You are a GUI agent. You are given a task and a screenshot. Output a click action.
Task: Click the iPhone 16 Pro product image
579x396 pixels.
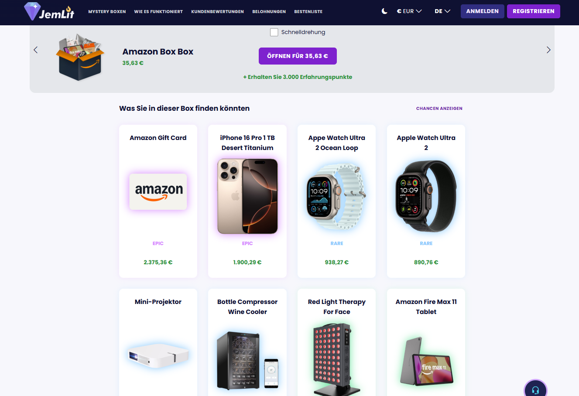[x=247, y=196]
